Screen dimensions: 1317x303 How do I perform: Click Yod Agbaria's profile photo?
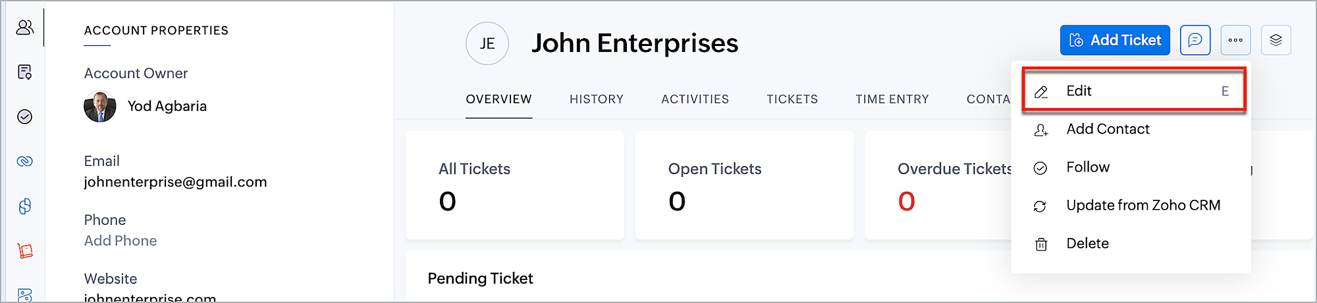coord(100,106)
